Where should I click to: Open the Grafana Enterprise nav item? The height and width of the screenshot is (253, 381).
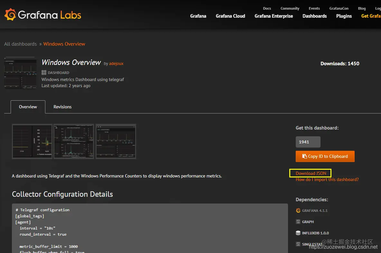274,16
